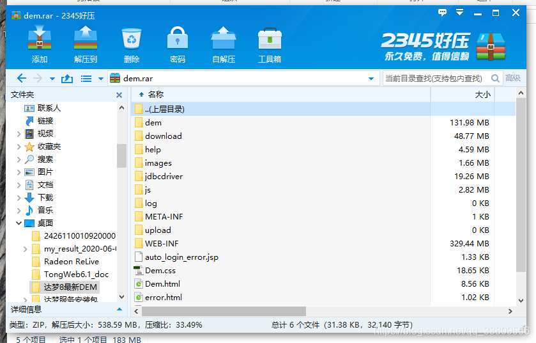Sort by the 大小 column header
Image resolution: width=536 pixels, height=343 pixels.
483,95
